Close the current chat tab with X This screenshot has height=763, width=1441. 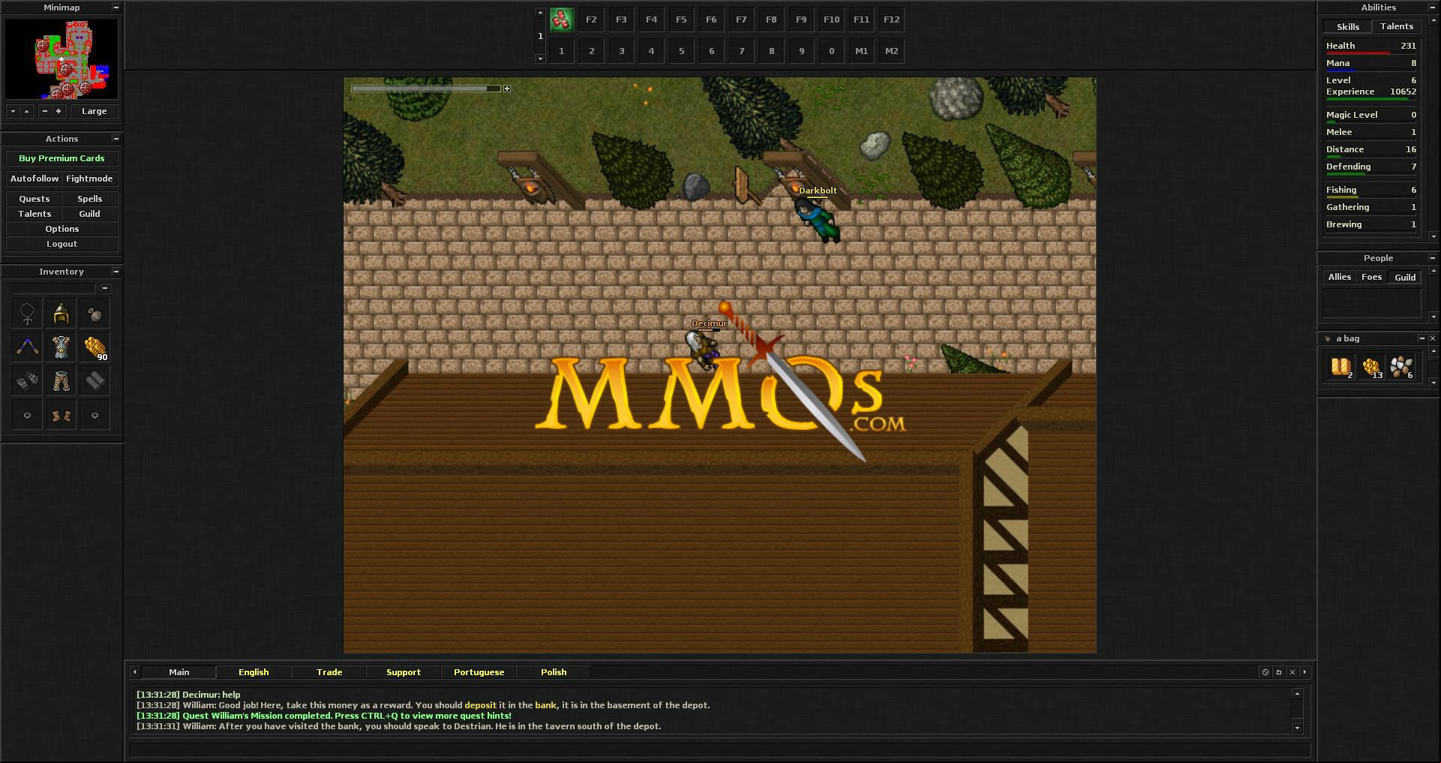pos(1292,672)
